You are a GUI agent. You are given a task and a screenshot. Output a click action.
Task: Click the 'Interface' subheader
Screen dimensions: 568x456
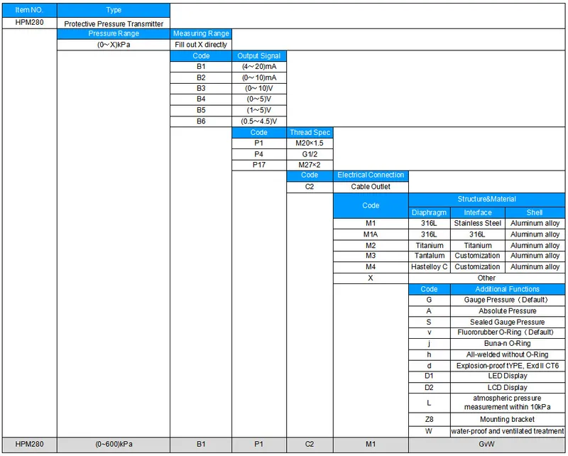(x=478, y=213)
